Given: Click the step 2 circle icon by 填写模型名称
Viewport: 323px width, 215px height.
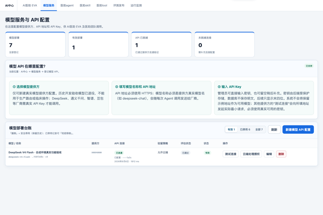Looking at the screenshot, I should pos(117,87).
